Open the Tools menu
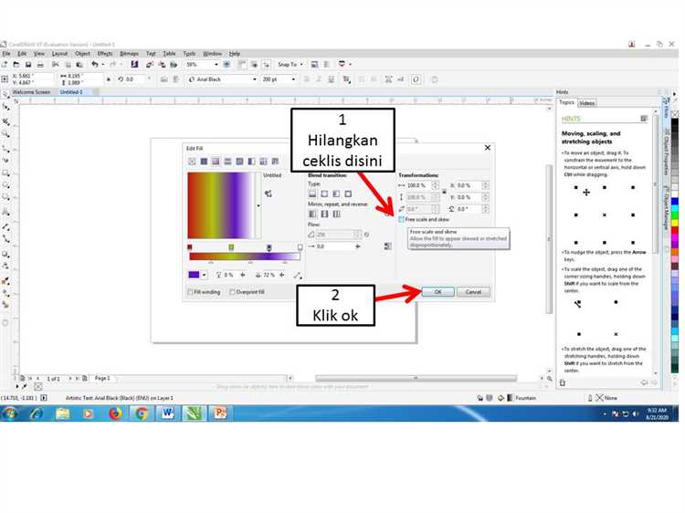 [189, 54]
